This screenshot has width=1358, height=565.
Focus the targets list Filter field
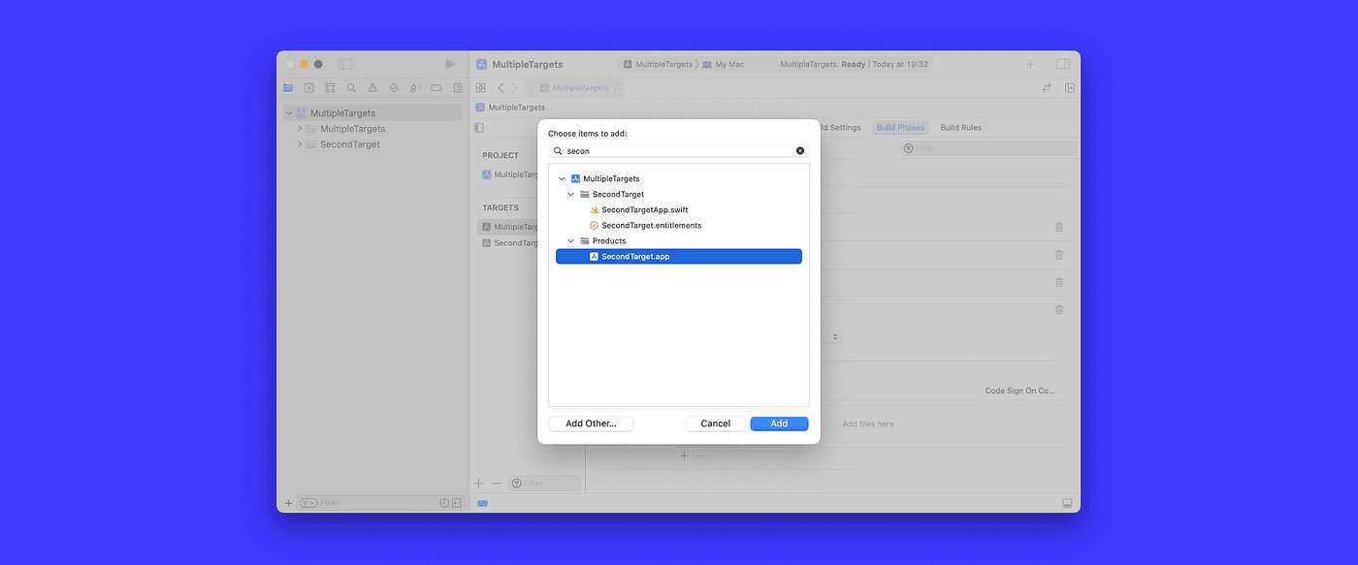click(545, 483)
